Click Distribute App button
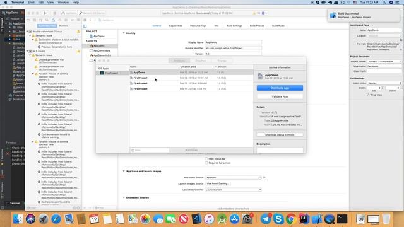 [280, 88]
